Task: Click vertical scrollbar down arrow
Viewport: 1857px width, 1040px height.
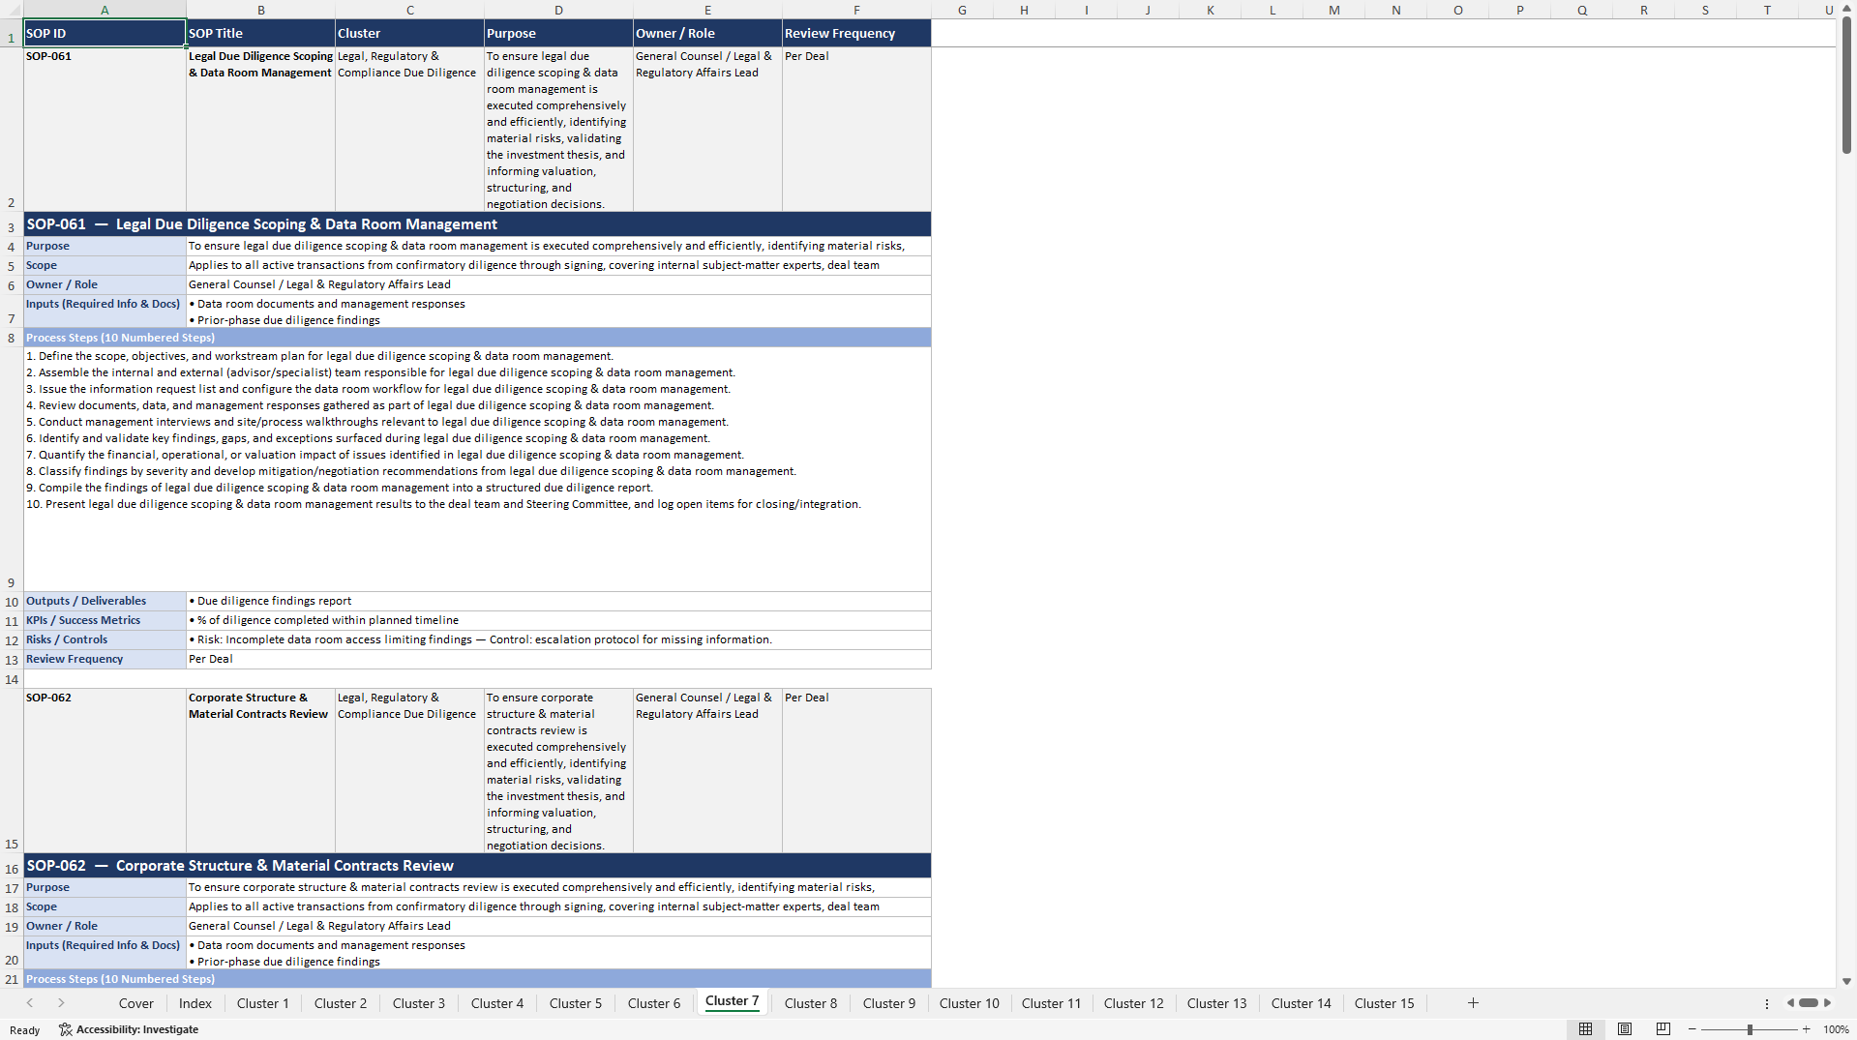Action: point(1846,981)
